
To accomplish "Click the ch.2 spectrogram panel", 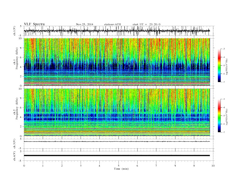I will pyautogui.click(x=117, y=112).
